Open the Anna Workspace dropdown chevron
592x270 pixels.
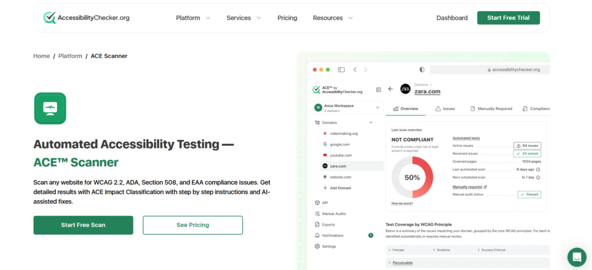(378, 108)
